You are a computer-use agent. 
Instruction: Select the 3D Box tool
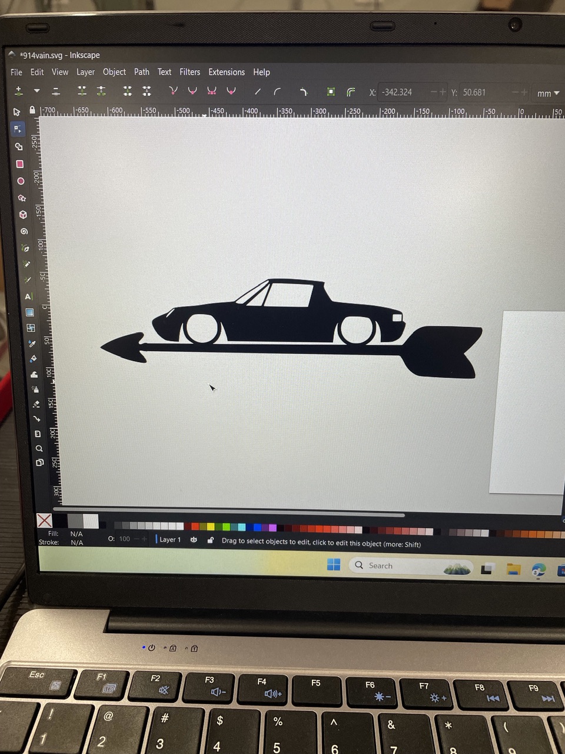pyautogui.click(x=23, y=214)
